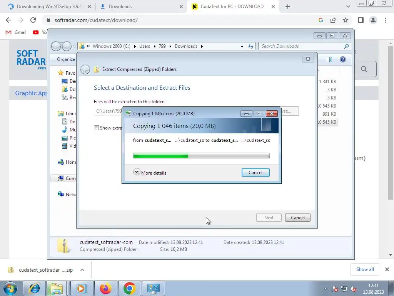Open Explorer help icon
The width and height of the screenshot is (394, 296).
pos(343,59)
